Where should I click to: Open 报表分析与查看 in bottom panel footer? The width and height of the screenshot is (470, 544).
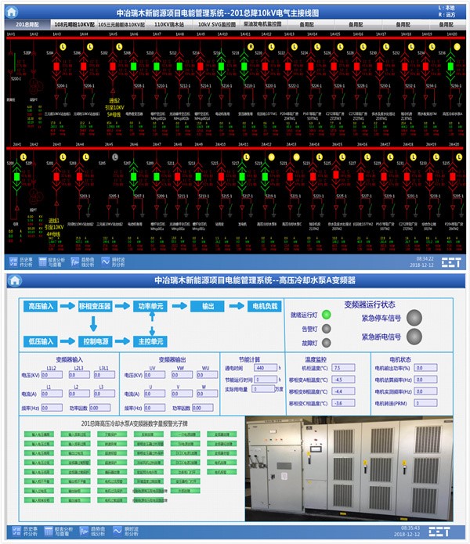tap(51, 532)
